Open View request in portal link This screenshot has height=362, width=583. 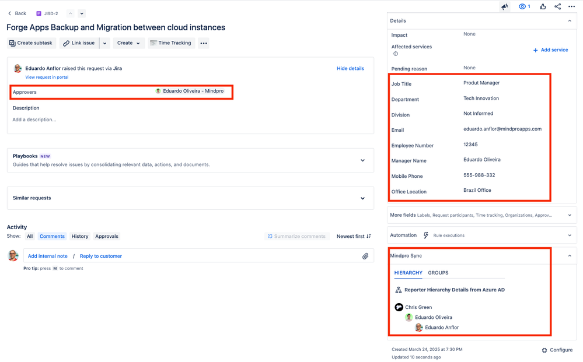[47, 77]
